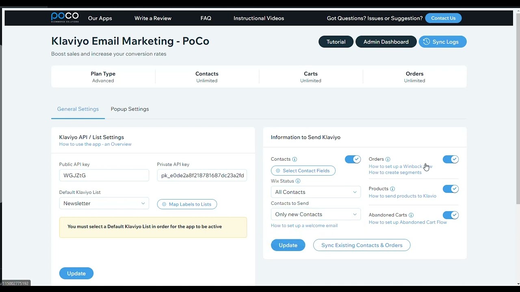This screenshot has height=292, width=520.
Task: Click the 'You must select a Default Klaviyo List' notice
Action: point(153,227)
